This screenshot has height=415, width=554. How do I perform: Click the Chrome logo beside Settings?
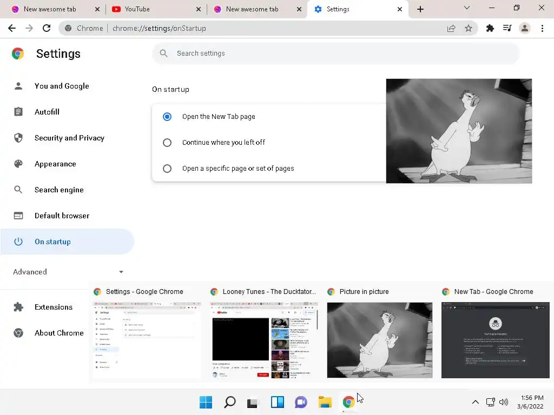(x=18, y=53)
